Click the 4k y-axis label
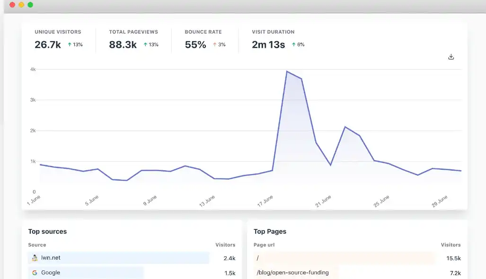 (x=33, y=70)
